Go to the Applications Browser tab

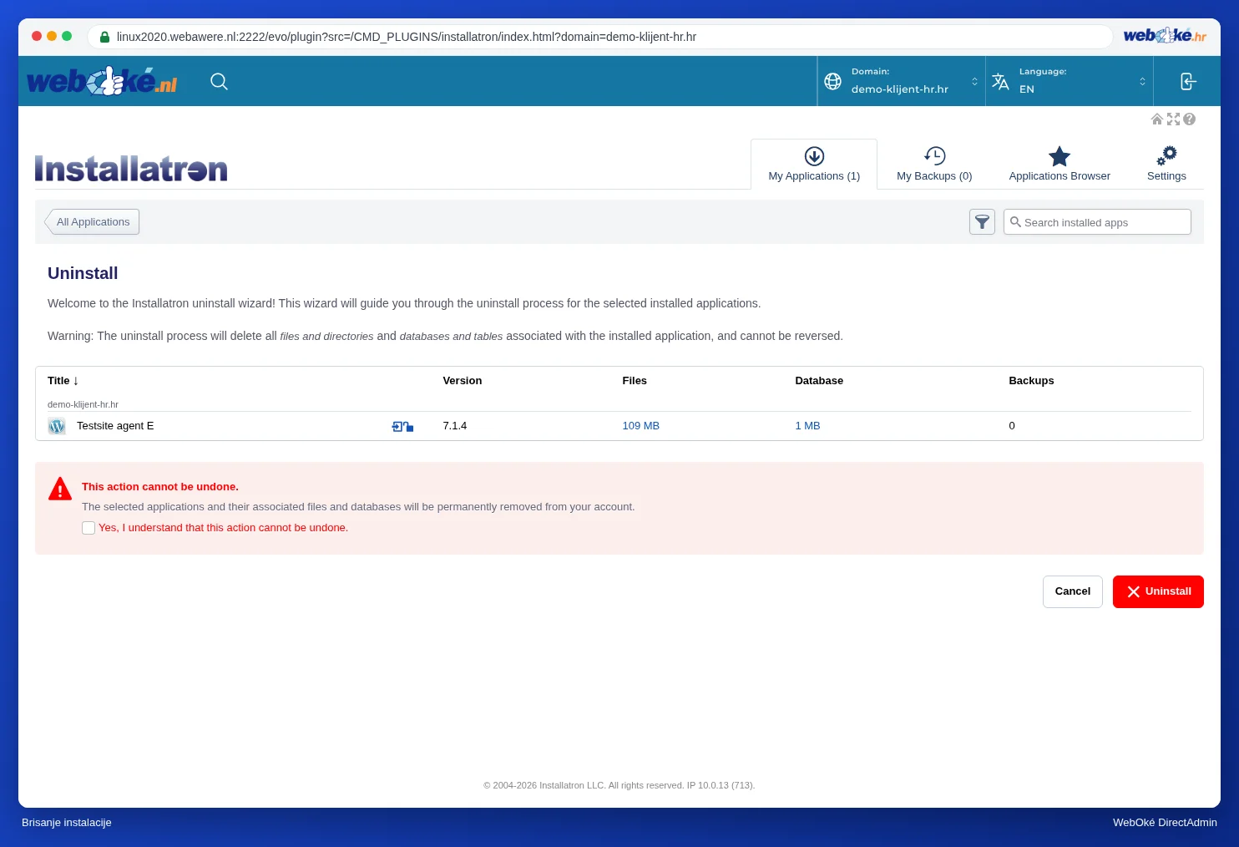point(1059,165)
